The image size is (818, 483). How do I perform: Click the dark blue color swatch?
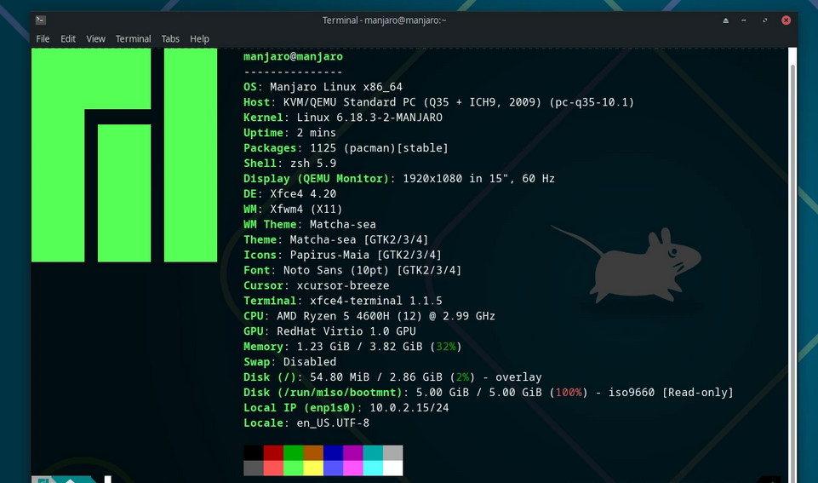[x=333, y=452]
